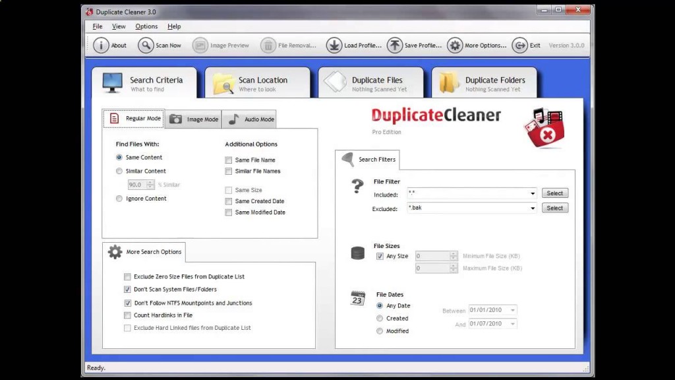Click the folder-magnifier icon on Scan Location tab
The width and height of the screenshot is (675, 380).
tap(223, 83)
